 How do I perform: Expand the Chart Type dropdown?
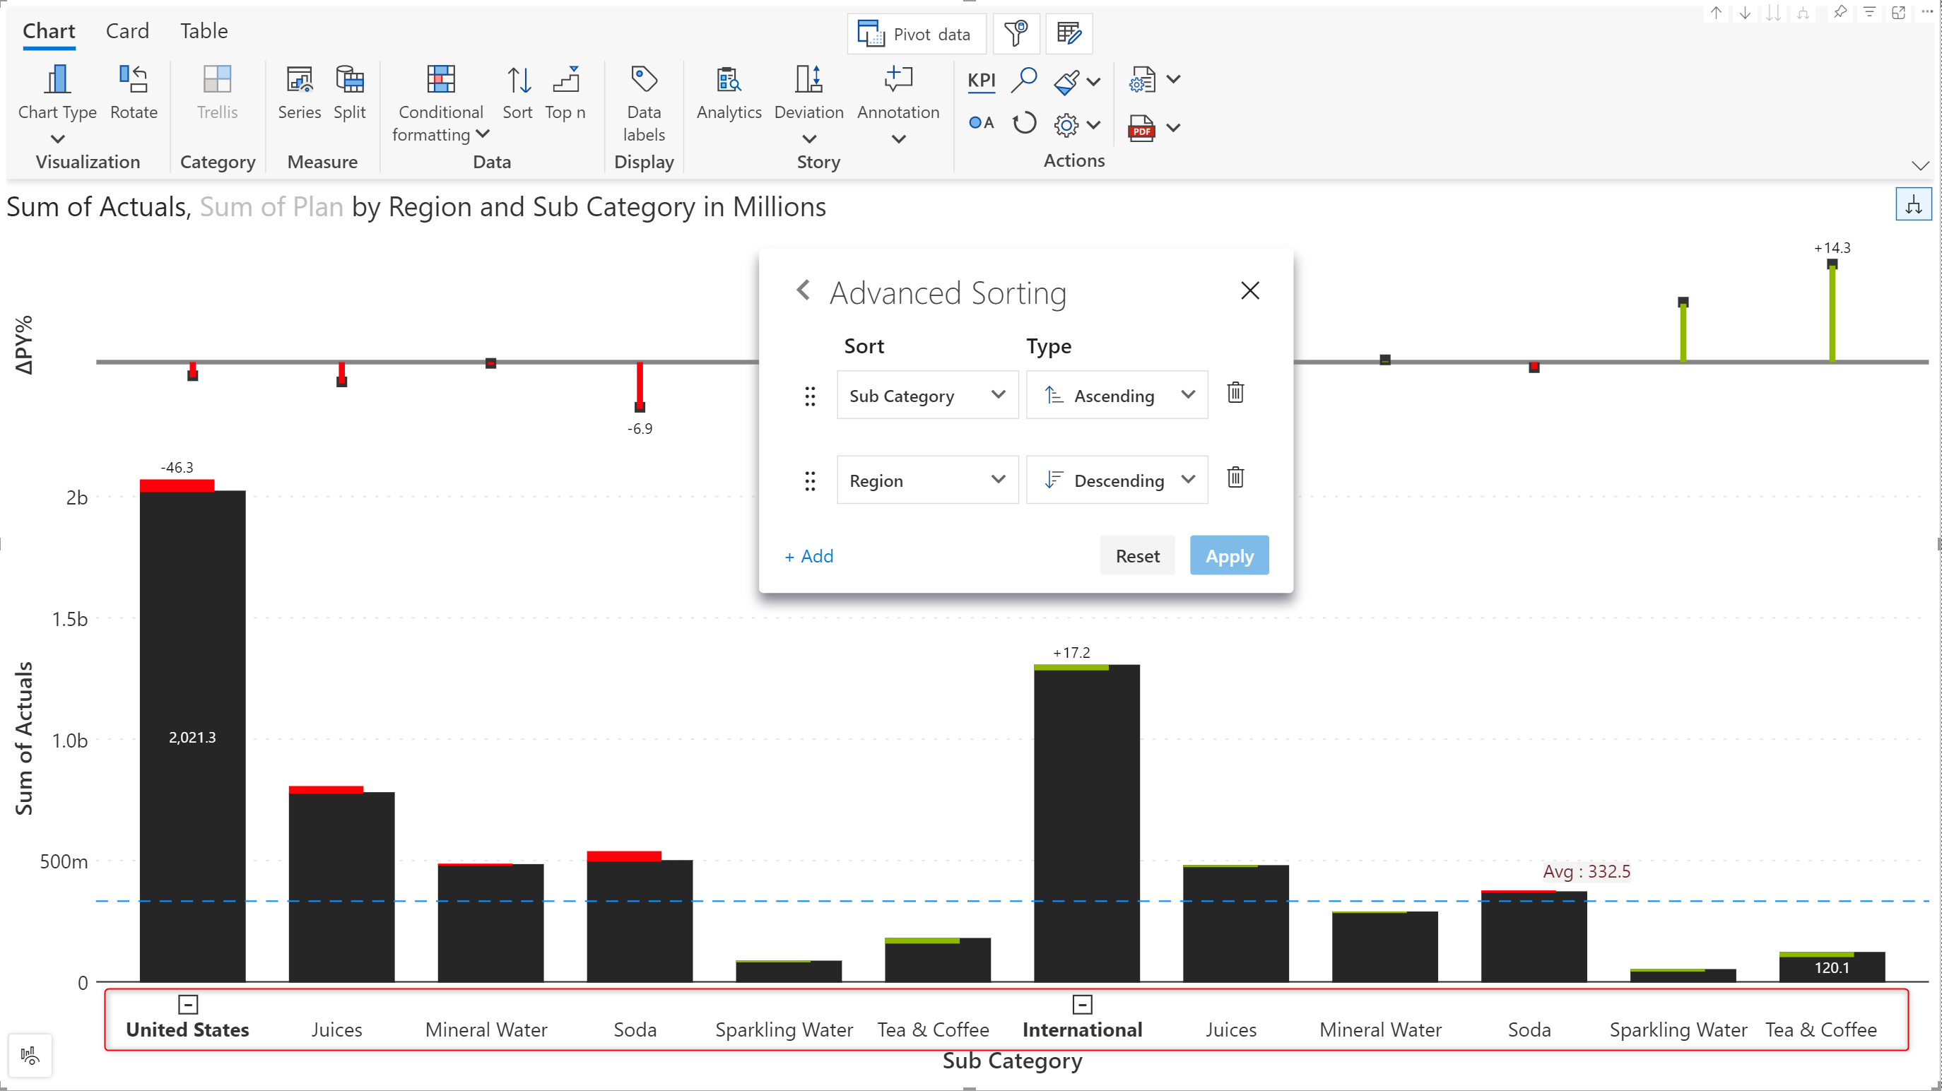tap(57, 138)
